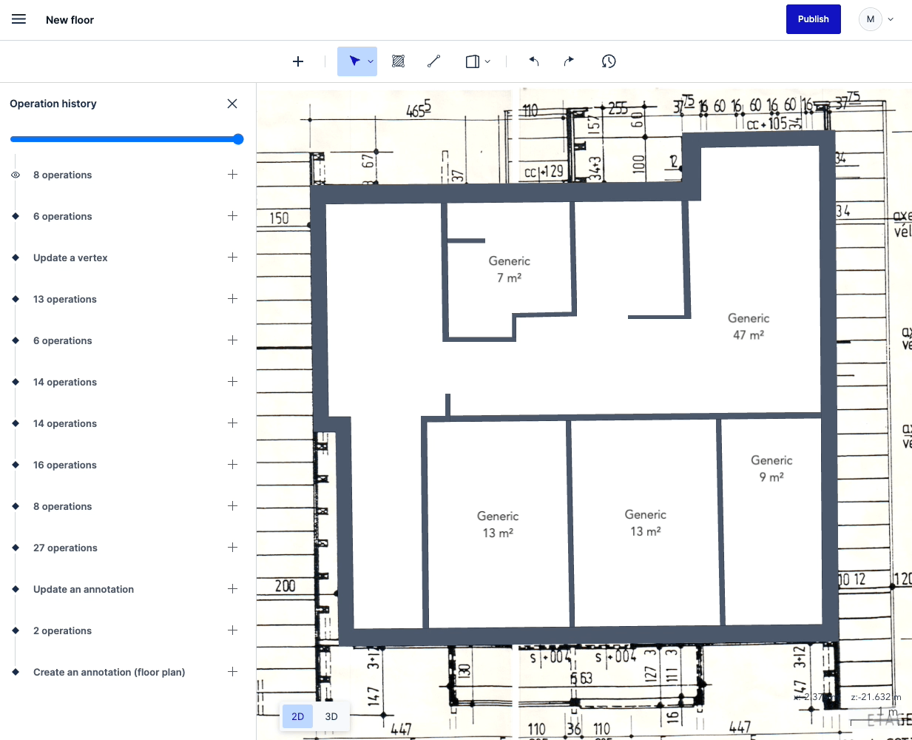Select the pointer selection tool

pos(354,61)
